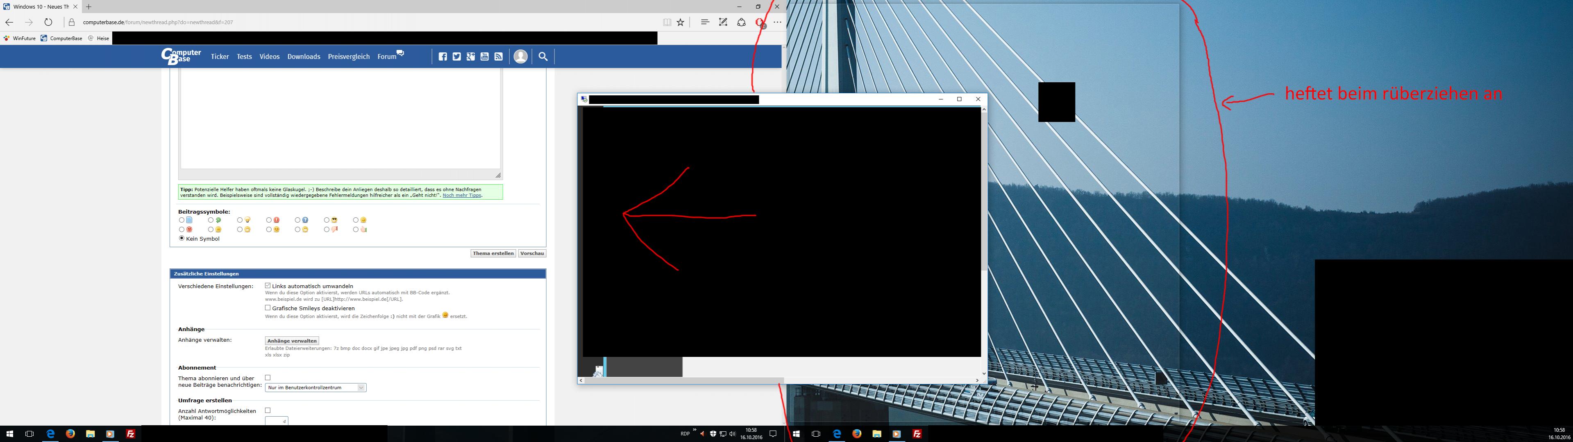Enable Grafische Smileys deaktivieren checkbox
The width and height of the screenshot is (1573, 442).
[x=268, y=308]
